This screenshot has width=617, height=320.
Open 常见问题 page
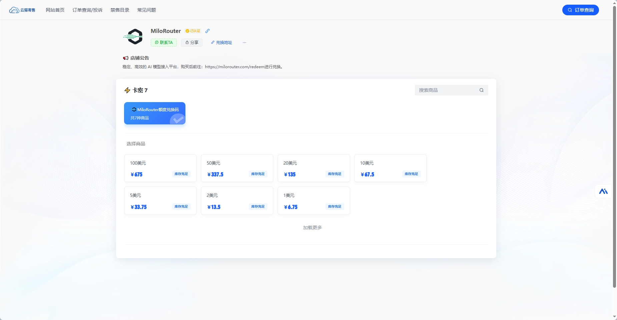point(146,10)
